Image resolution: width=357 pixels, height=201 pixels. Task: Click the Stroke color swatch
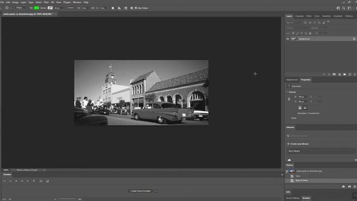50,8
